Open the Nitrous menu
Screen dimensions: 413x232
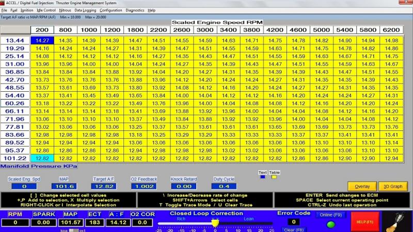[x=65, y=10]
